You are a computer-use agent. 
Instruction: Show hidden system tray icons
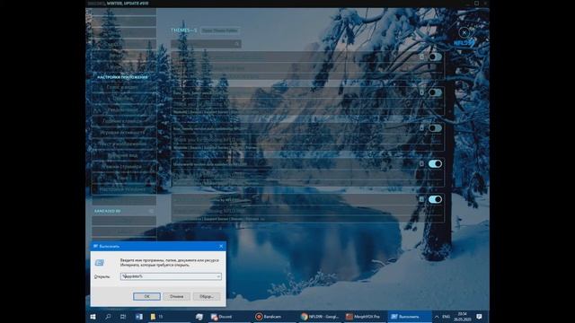point(437,317)
